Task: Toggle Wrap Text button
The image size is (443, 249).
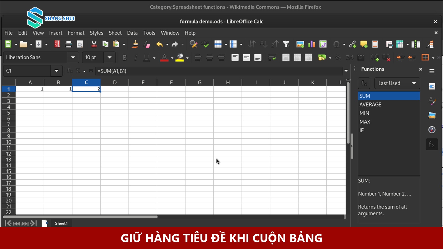Action: tap(272, 58)
